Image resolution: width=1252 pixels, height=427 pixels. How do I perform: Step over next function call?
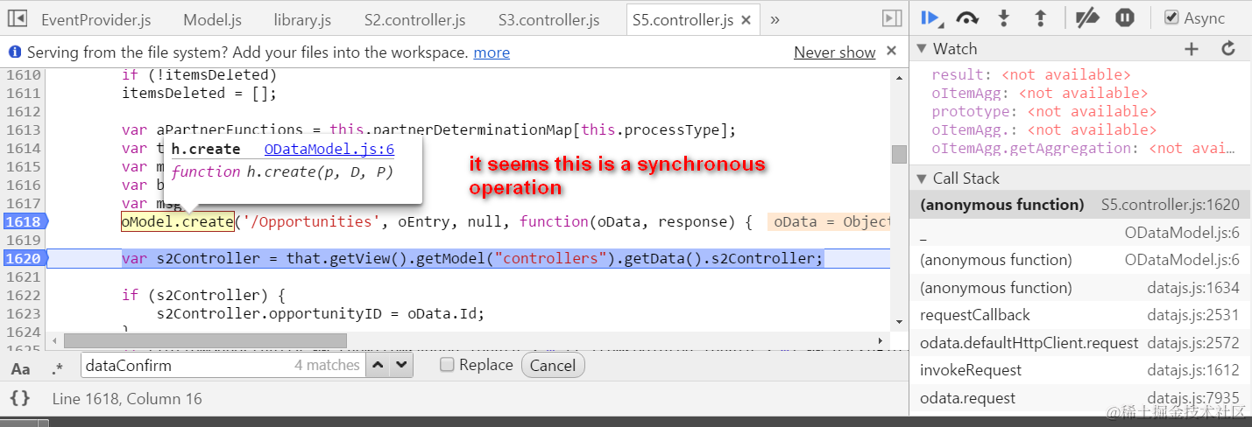(967, 17)
